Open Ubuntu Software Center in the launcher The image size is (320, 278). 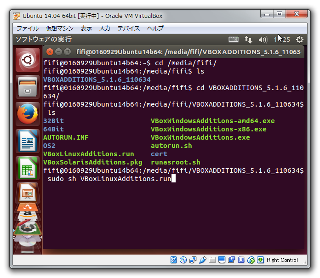(x=28, y=207)
